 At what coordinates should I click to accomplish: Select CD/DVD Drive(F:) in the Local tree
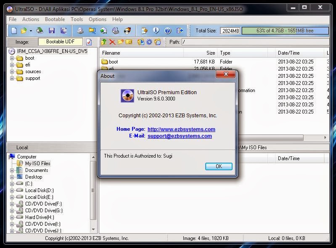(x=43, y=204)
